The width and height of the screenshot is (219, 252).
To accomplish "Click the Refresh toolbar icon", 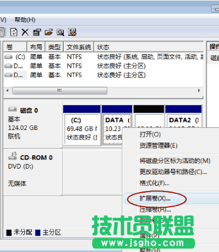I will [14, 32].
